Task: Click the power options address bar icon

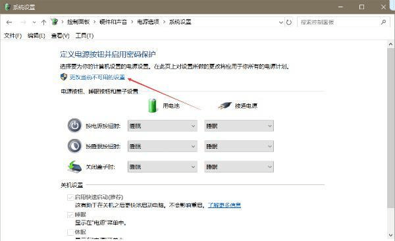Action: click(55, 22)
